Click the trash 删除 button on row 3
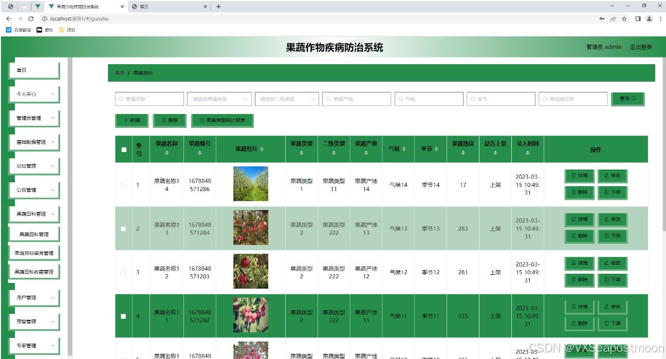666x359 pixels. click(579, 280)
